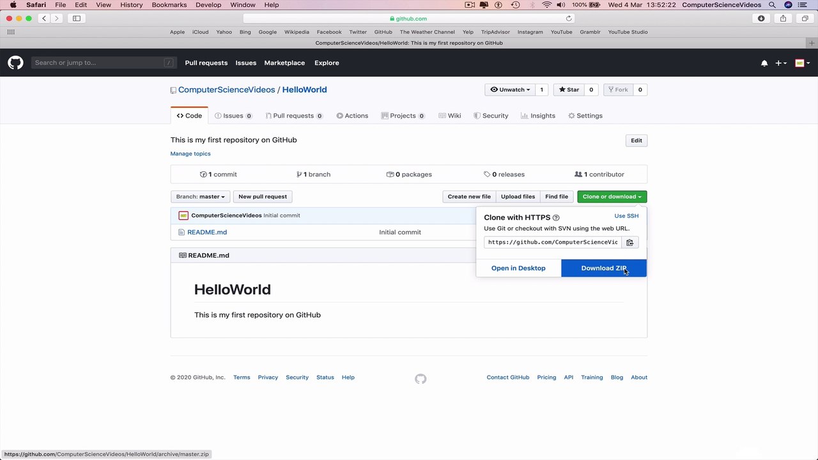Open README.md file link
The height and width of the screenshot is (460, 818).
point(207,233)
